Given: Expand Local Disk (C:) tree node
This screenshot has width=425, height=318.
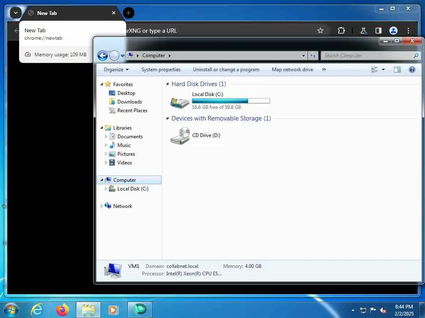Looking at the screenshot, I should pyautogui.click(x=106, y=189).
